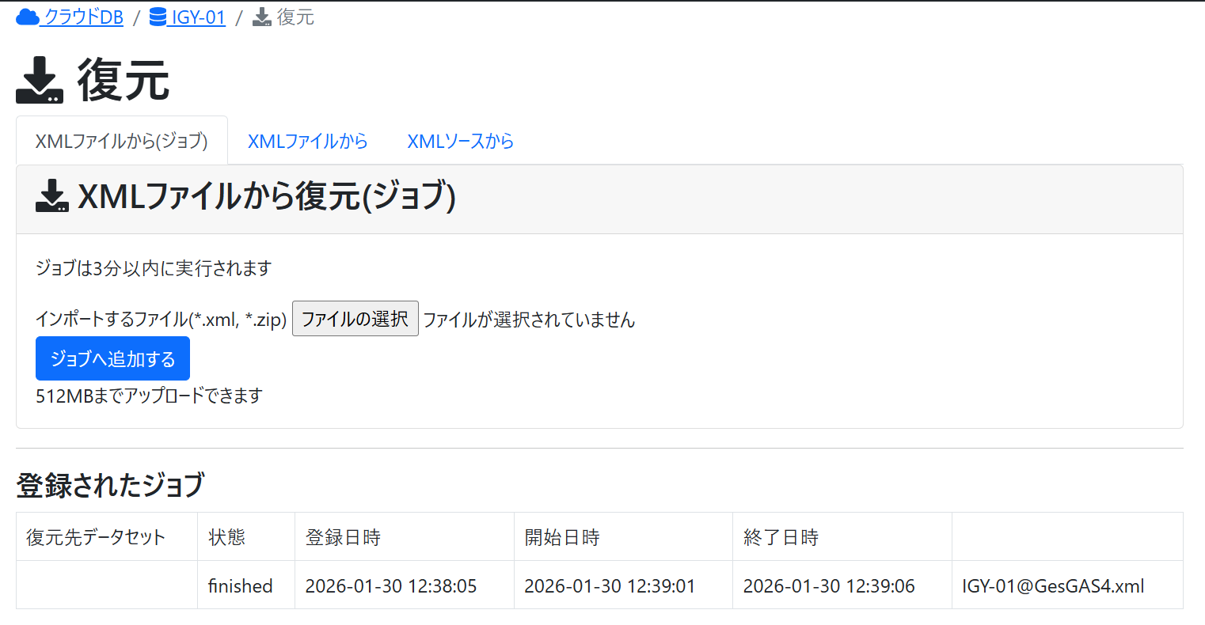The height and width of the screenshot is (625, 1205).
Task: Click the large restore icon beside the page title
Action: click(40, 81)
